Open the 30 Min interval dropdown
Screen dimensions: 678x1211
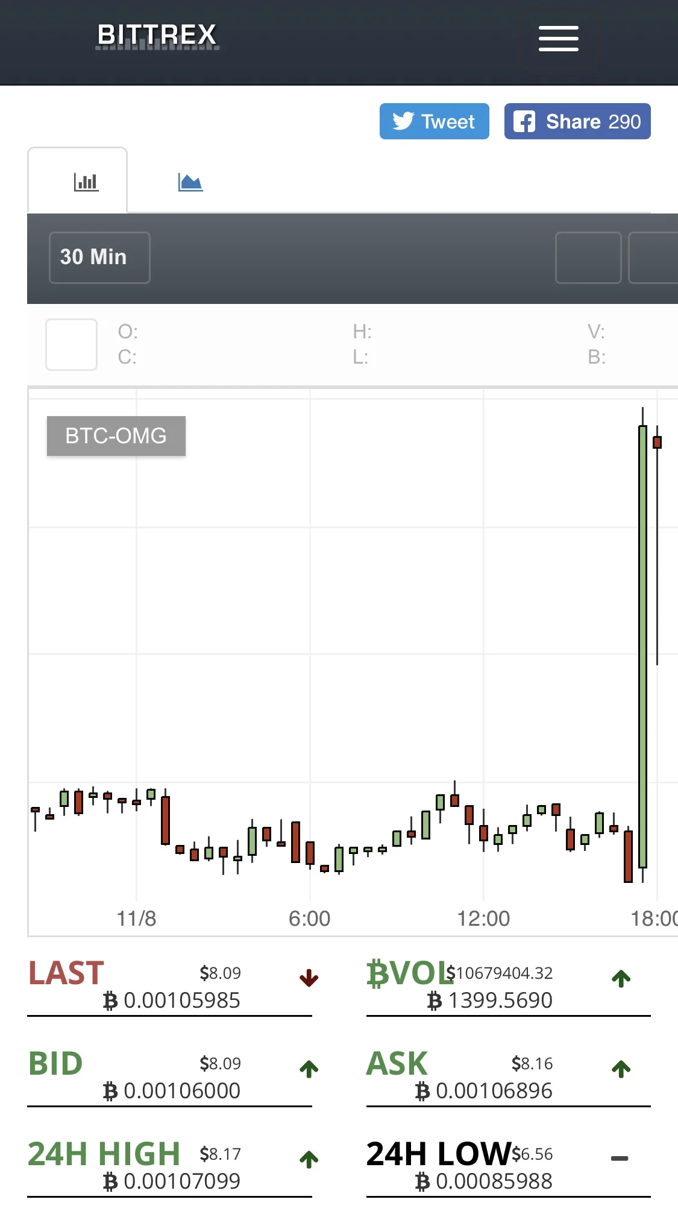point(99,258)
